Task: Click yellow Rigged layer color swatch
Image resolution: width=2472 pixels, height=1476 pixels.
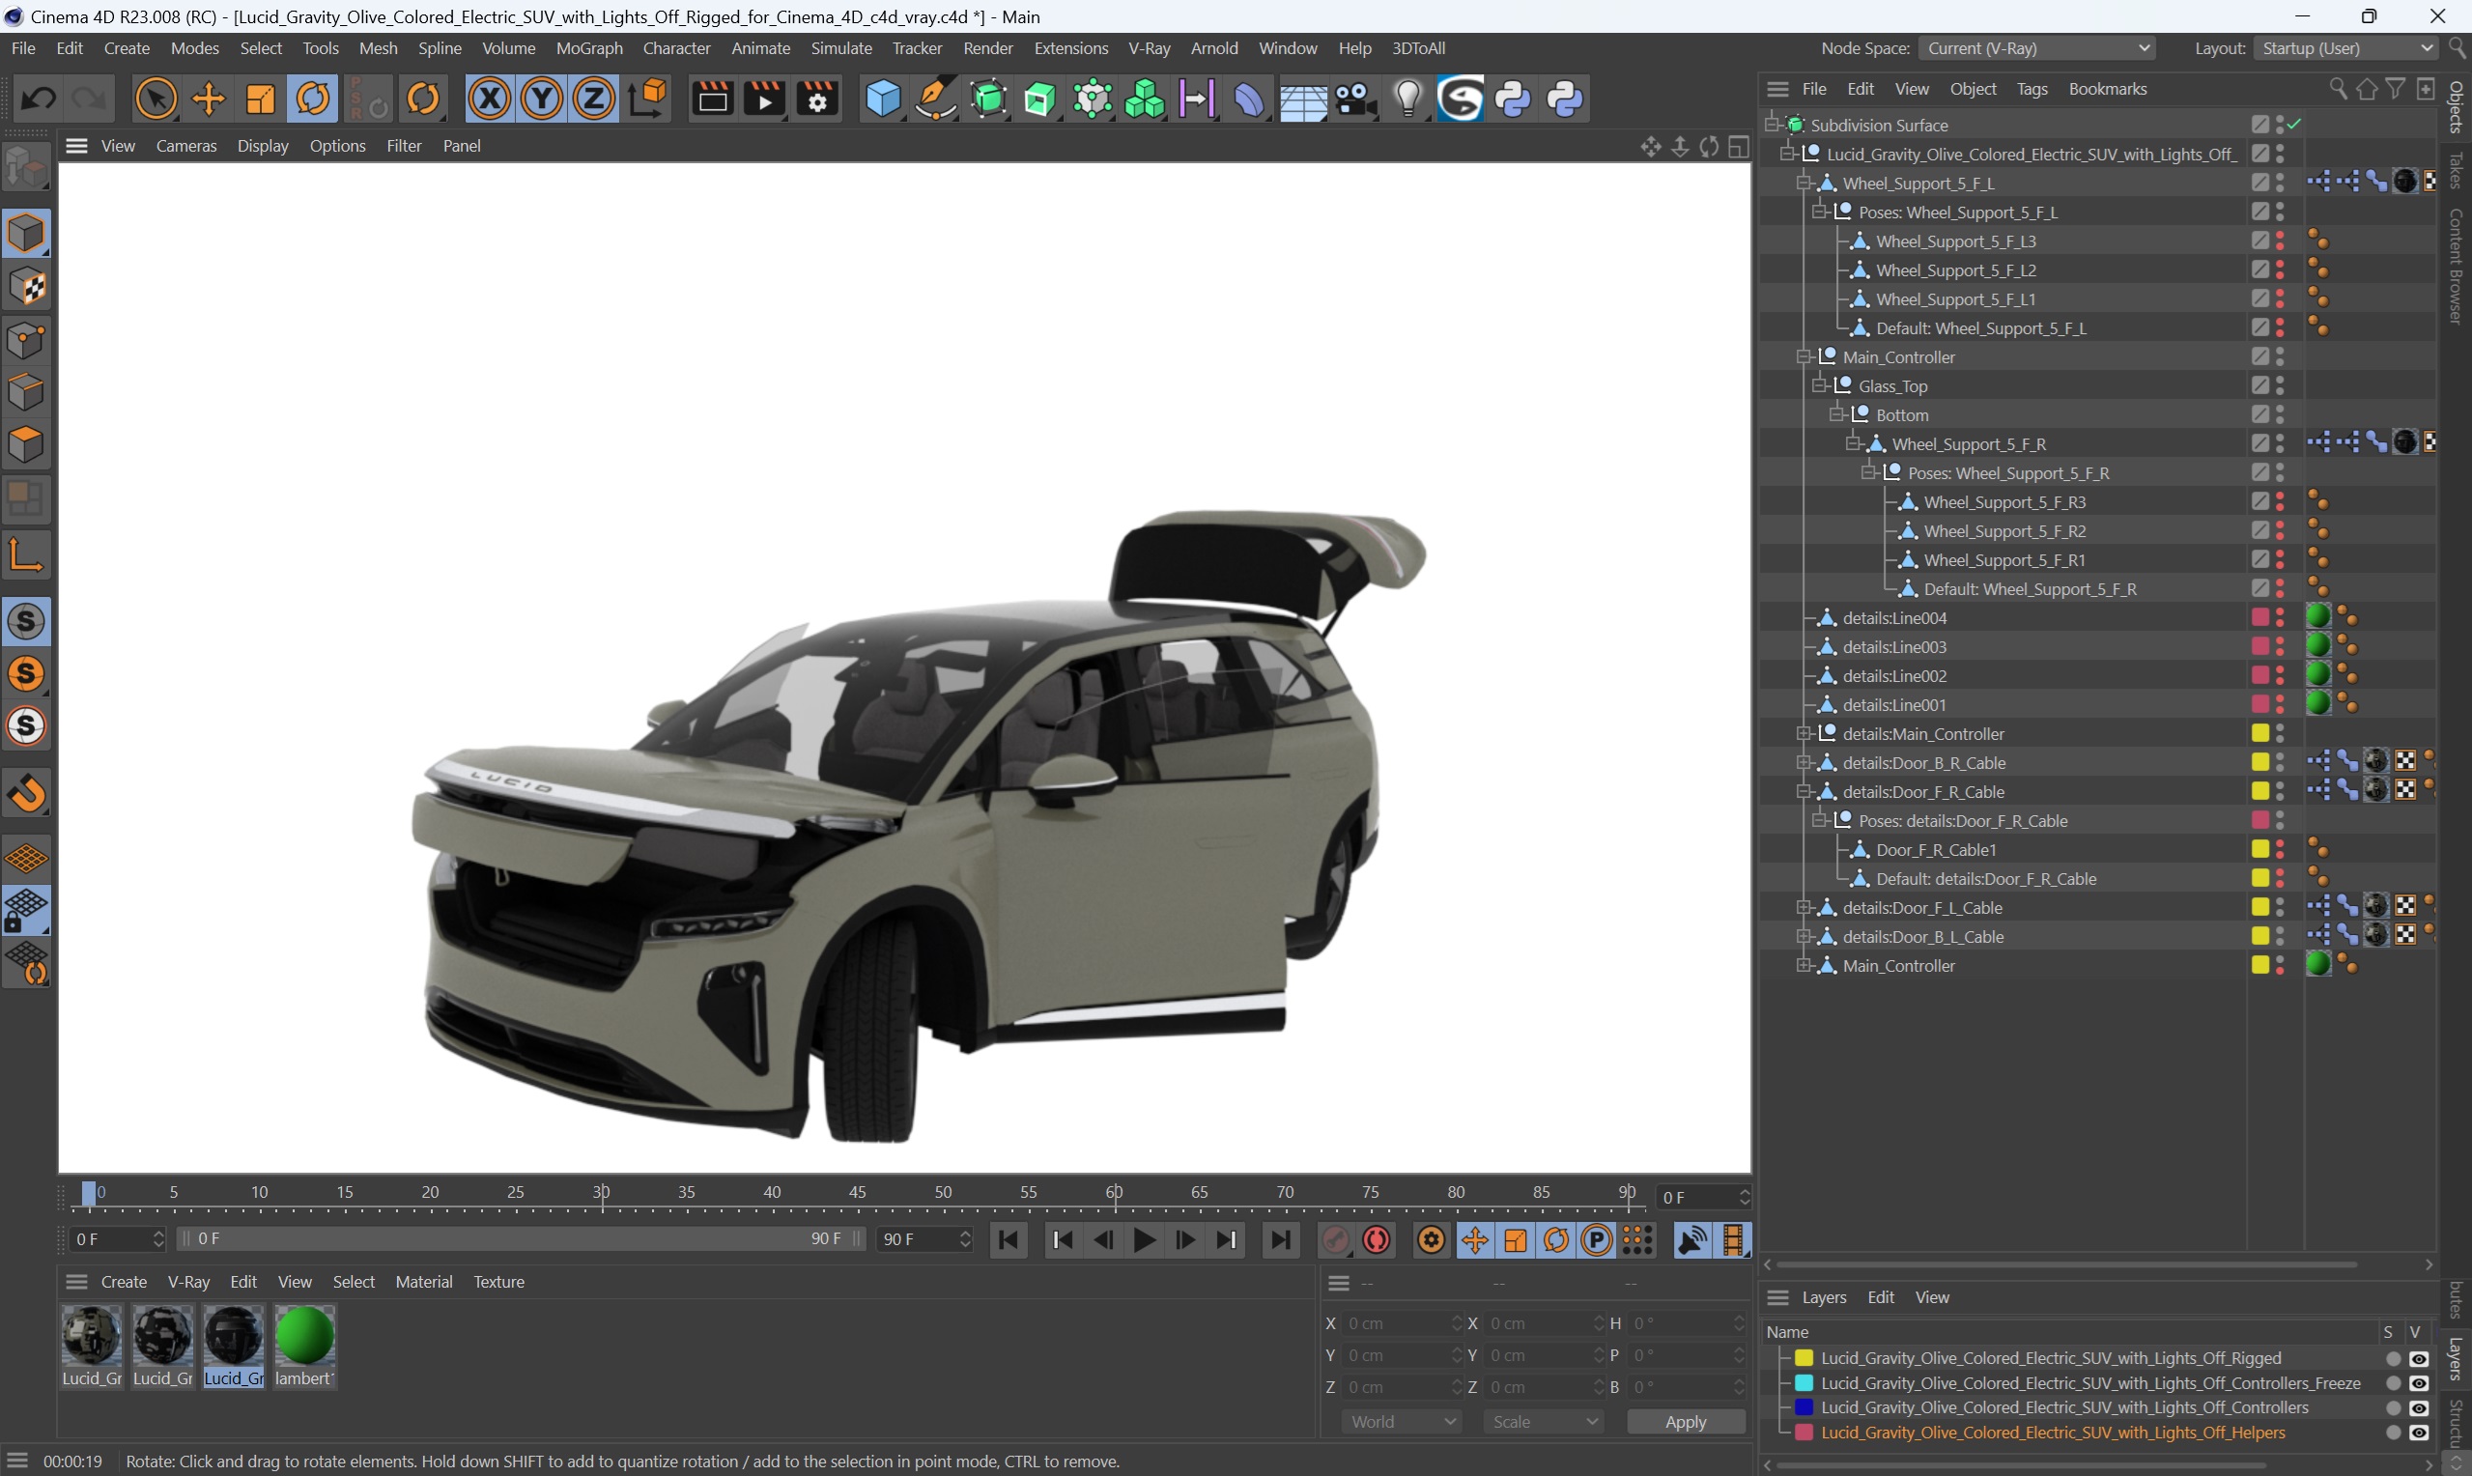Action: pyautogui.click(x=1803, y=1359)
